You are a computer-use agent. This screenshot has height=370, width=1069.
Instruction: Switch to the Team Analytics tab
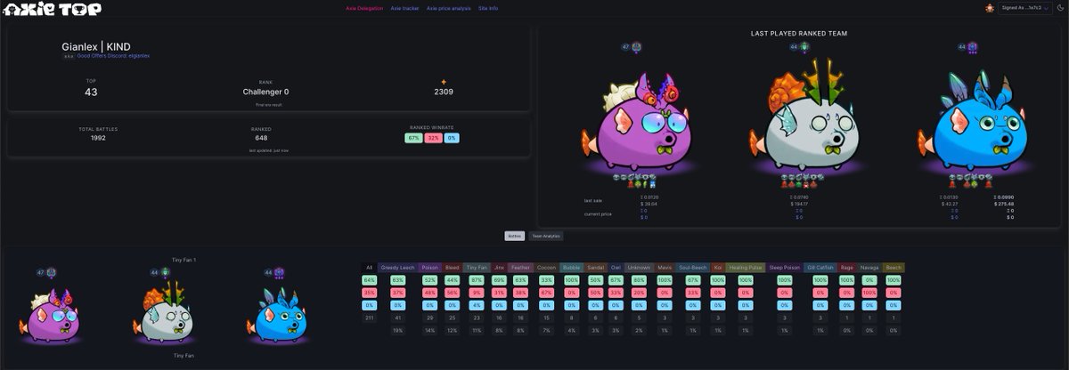click(x=546, y=237)
